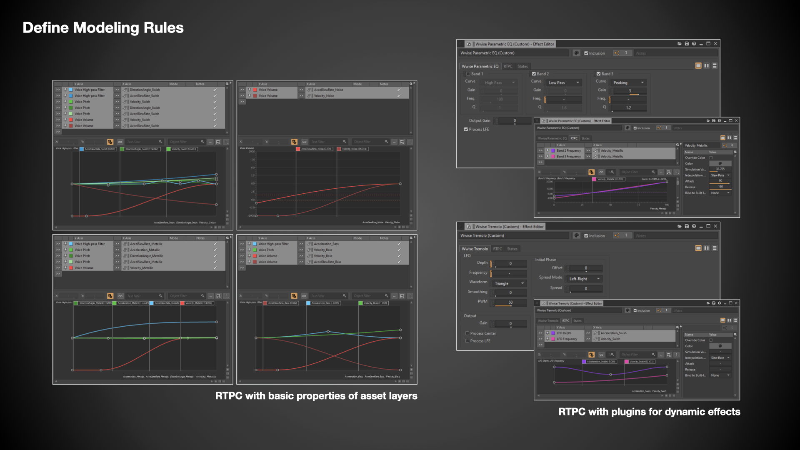
Task: Open Bind to Built-in dropdown in Tremolo property pane
Action: tap(720, 375)
